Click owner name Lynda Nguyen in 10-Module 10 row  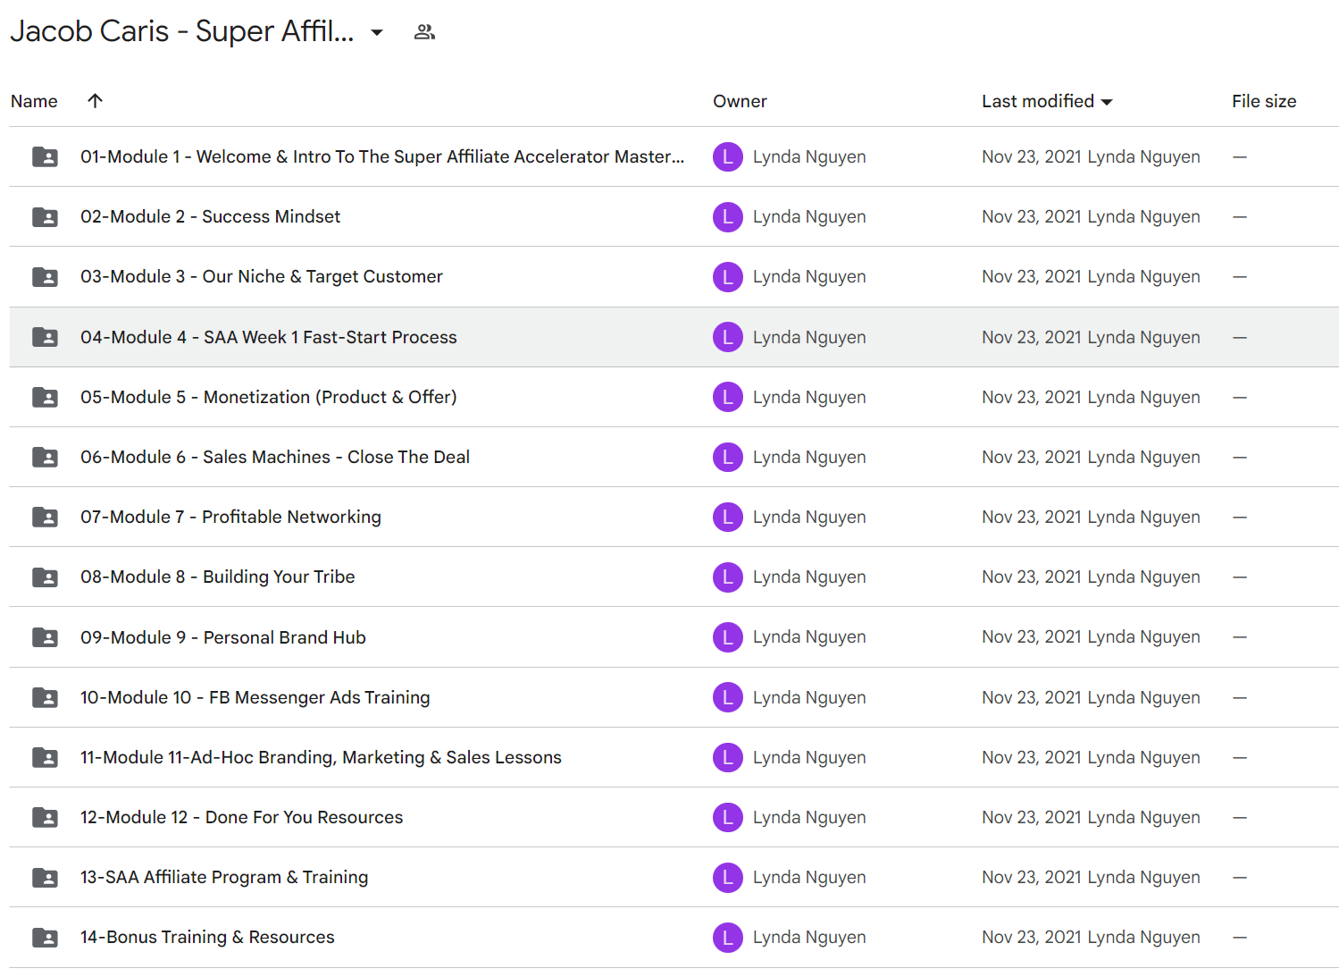[x=809, y=697]
